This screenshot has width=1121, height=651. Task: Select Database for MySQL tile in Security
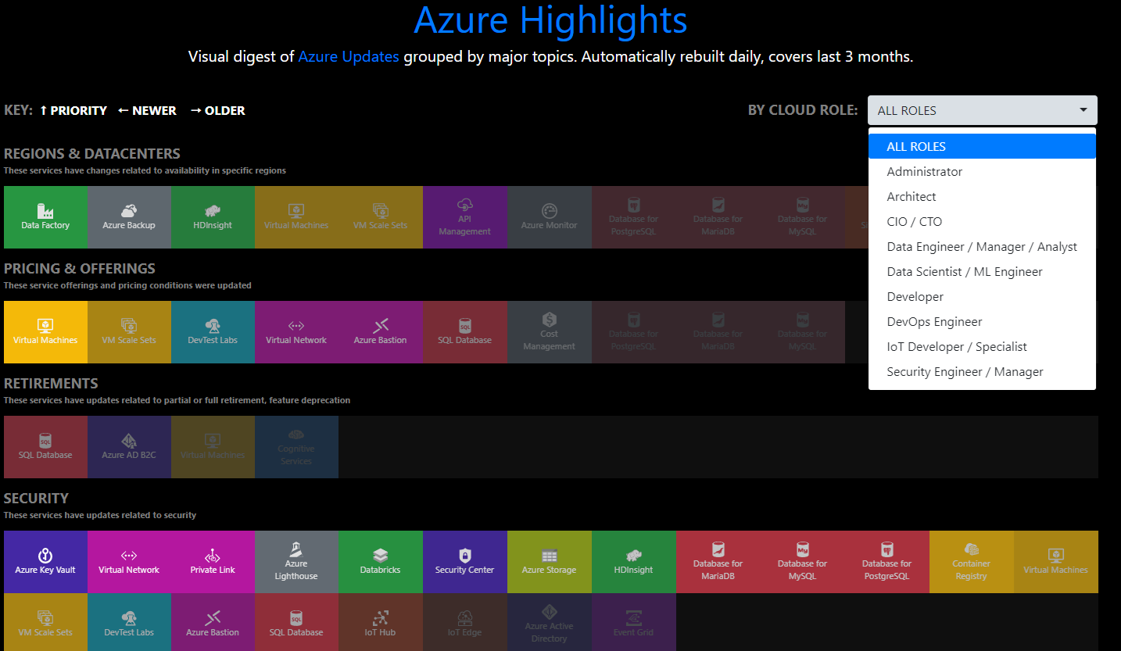pos(803,562)
